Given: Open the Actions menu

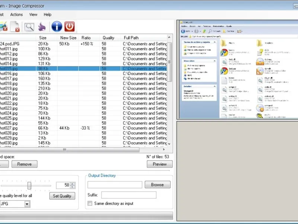Looking at the screenshot, I should 16,15.
